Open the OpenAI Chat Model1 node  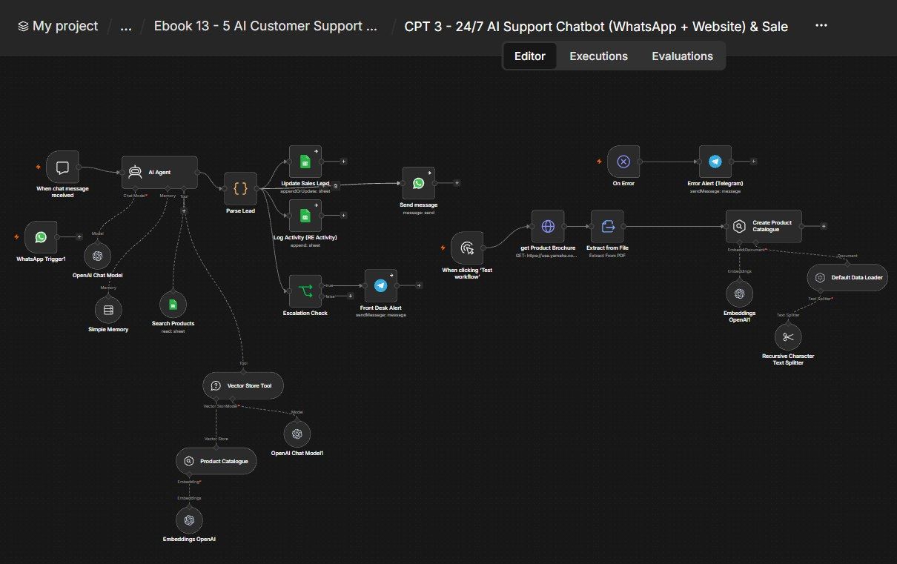[x=297, y=434]
